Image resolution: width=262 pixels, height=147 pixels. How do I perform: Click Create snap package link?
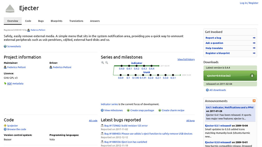tap(142, 110)
